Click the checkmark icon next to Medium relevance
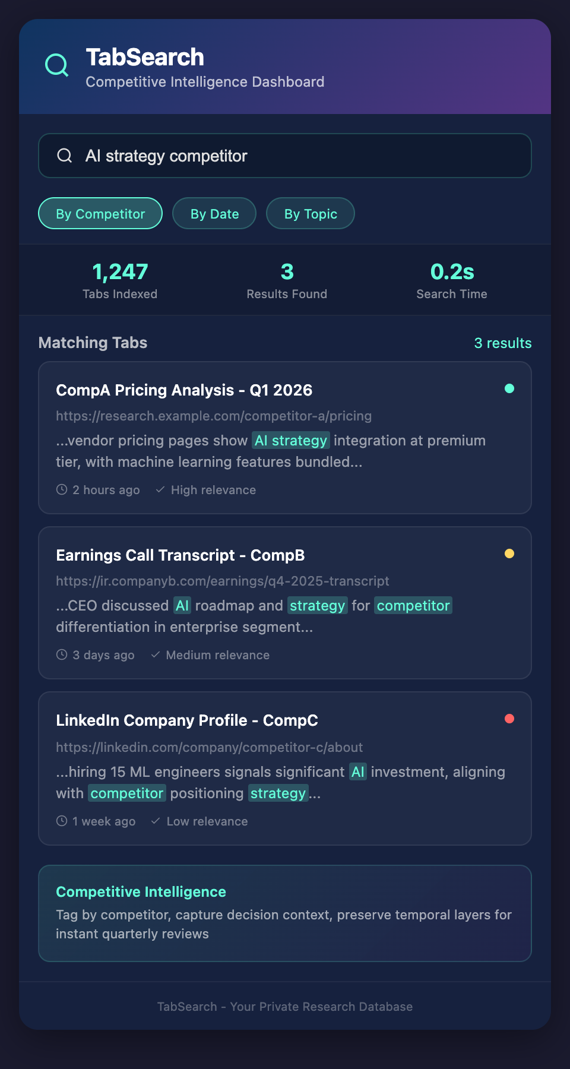 pyautogui.click(x=156, y=655)
